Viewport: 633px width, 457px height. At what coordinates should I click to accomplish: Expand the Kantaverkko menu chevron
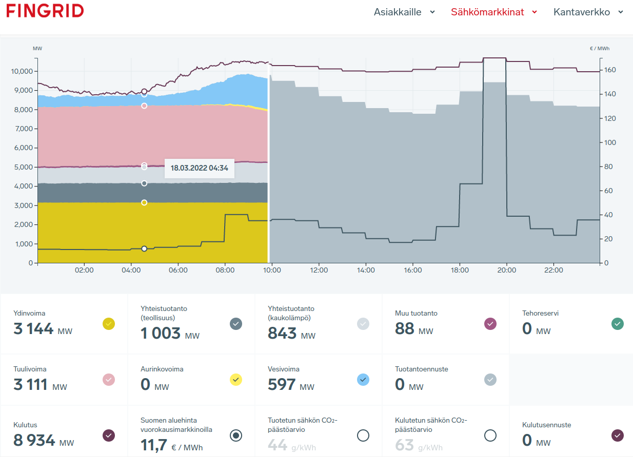pos(621,12)
